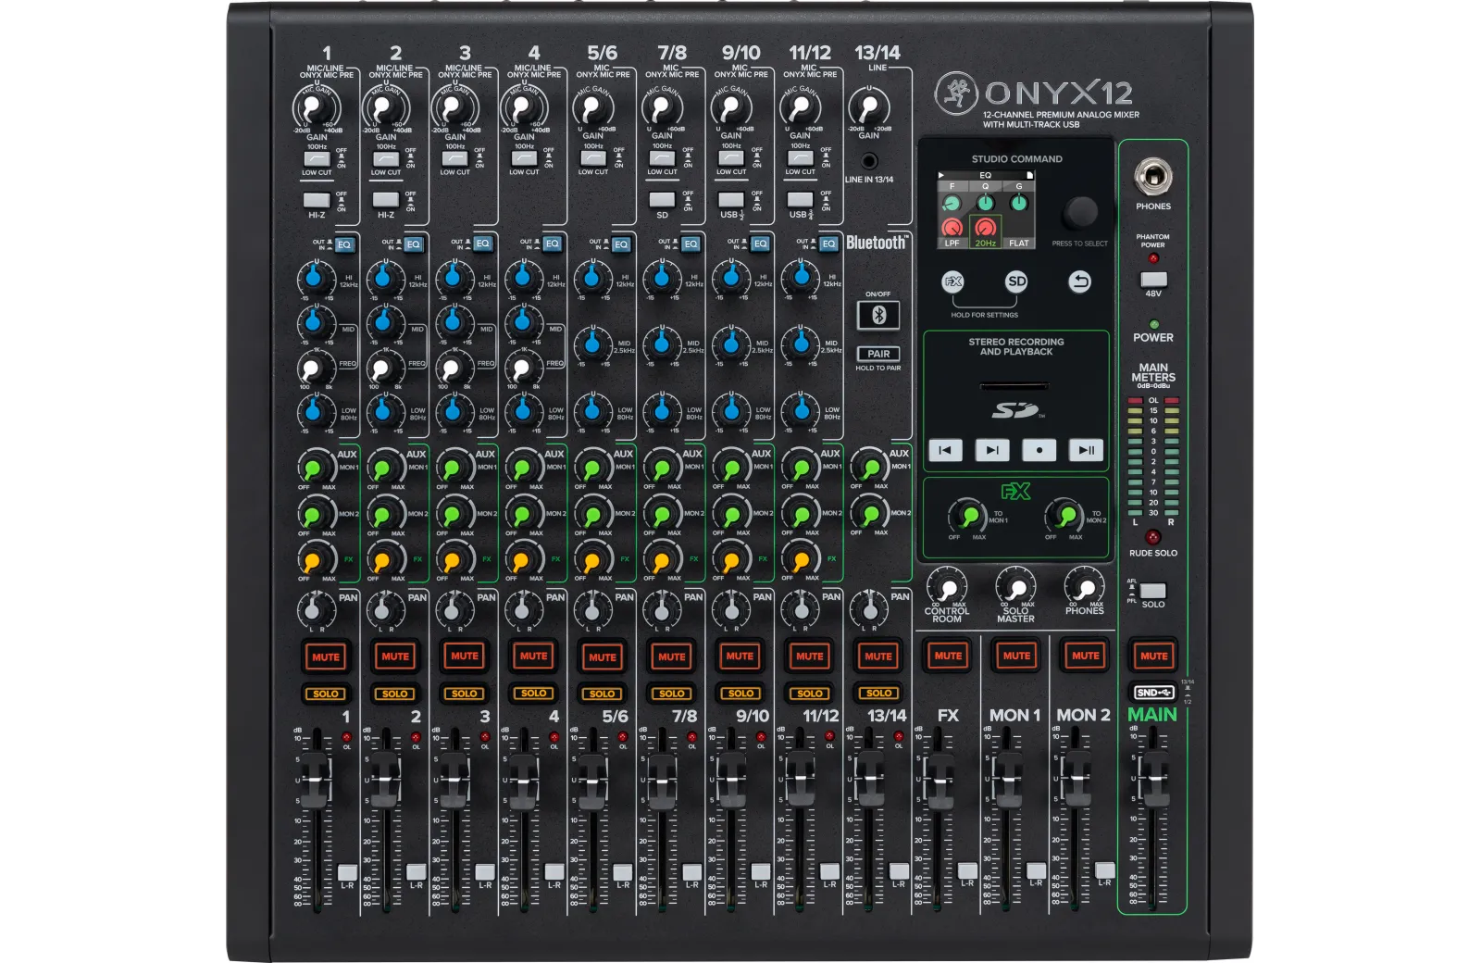Toggle the 100Hz low cut on channel 2

[x=386, y=159]
